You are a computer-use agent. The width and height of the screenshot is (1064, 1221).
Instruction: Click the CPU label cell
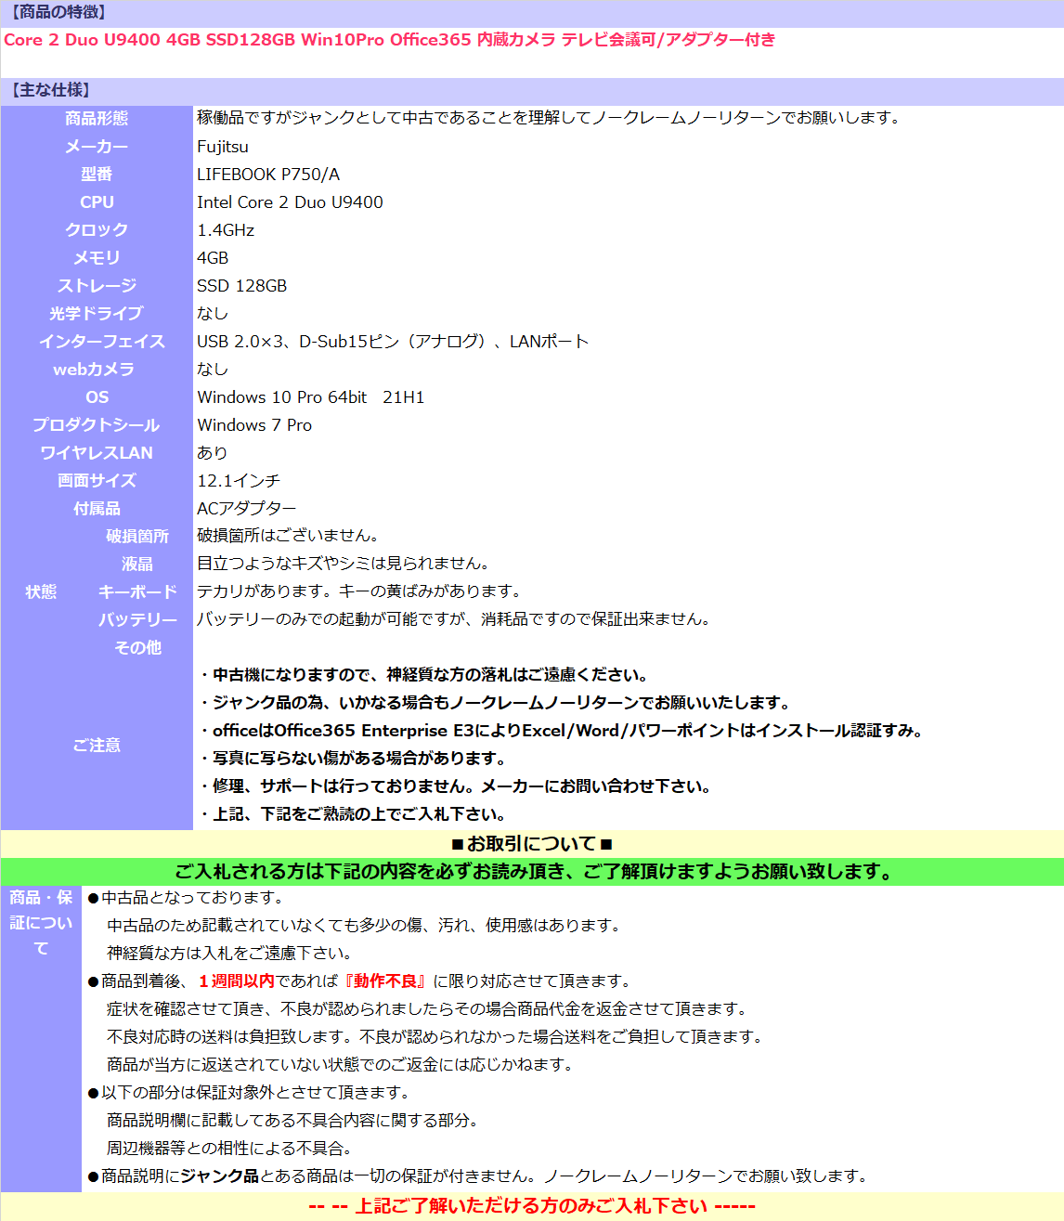pos(97,202)
